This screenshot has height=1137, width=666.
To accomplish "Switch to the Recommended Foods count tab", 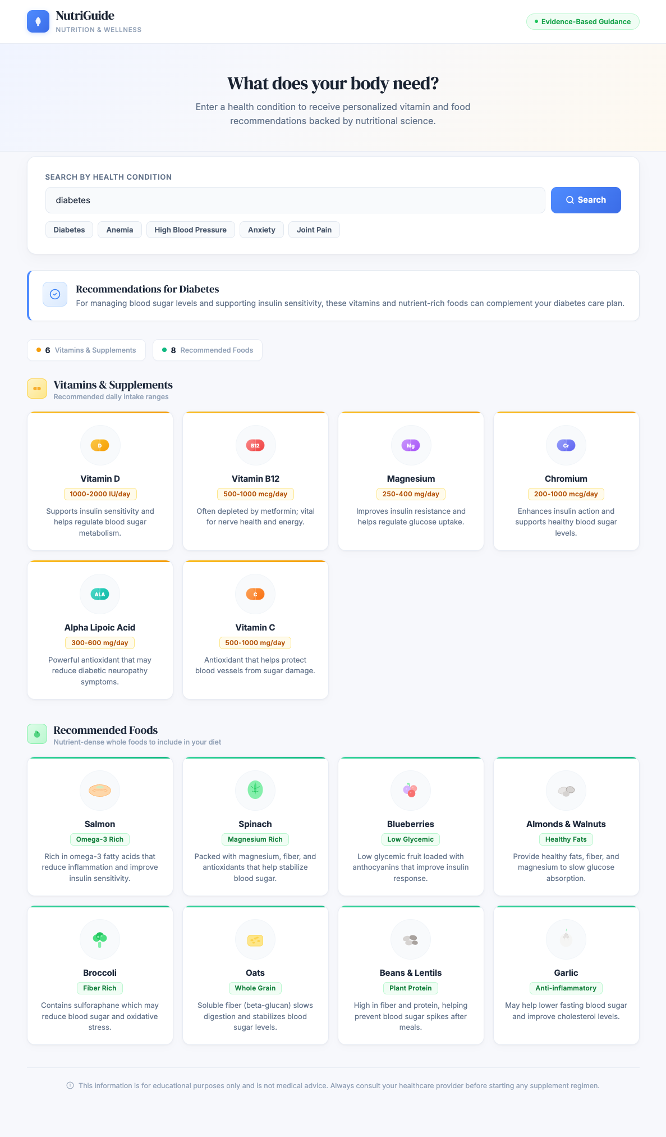I will click(208, 350).
